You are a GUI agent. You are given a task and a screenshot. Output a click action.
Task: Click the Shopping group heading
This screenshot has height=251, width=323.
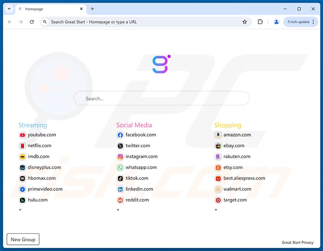tap(228, 125)
